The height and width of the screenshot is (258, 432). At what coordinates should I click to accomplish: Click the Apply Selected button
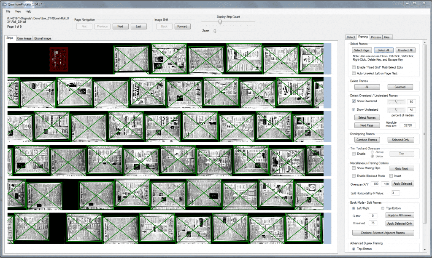(x=403, y=184)
